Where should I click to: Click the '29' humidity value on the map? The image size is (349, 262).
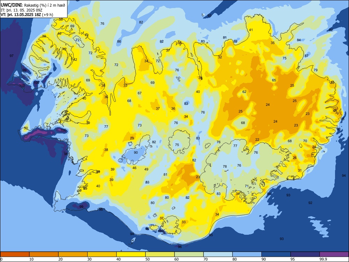132,138
